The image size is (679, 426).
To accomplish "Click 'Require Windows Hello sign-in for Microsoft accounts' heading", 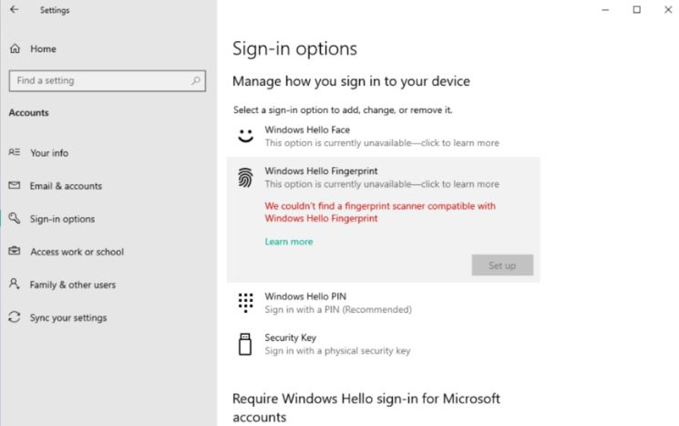I will click(x=366, y=408).
